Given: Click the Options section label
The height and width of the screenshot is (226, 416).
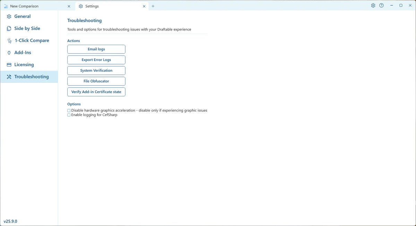Looking at the screenshot, I should pos(74,104).
